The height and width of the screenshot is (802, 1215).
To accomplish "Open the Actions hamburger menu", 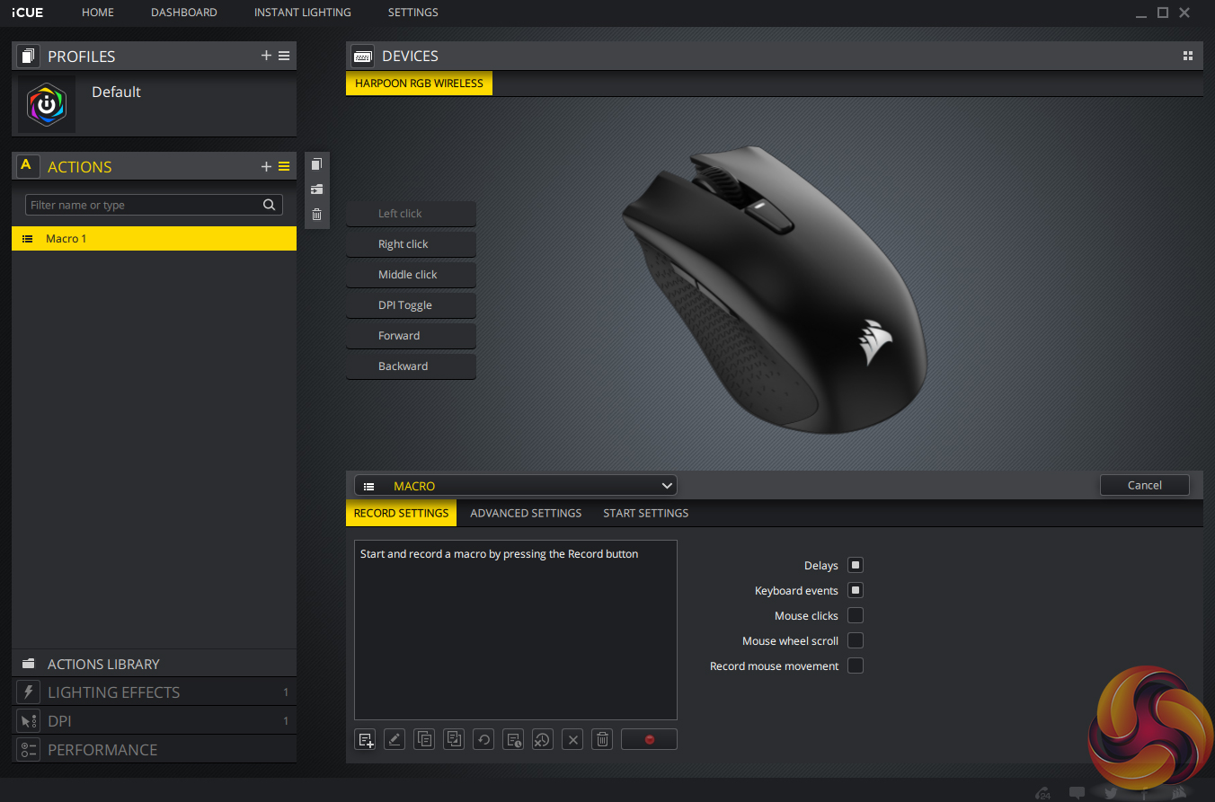I will point(284,166).
